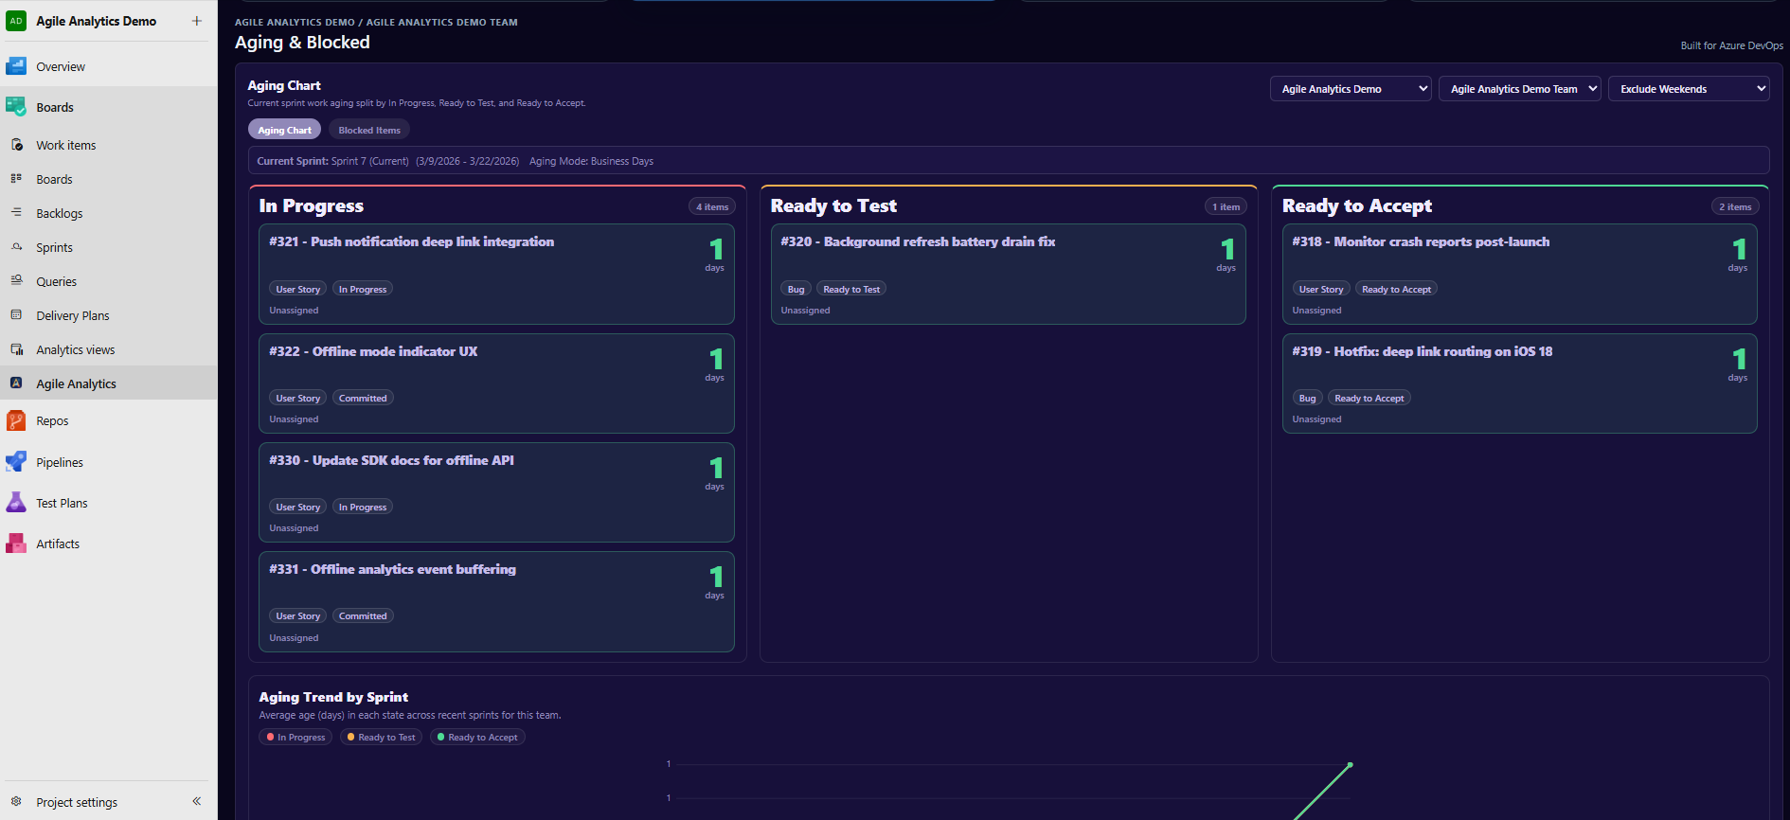This screenshot has height=820, width=1790.
Task: Click the Agile Analytics extension icon
Action: (16, 383)
